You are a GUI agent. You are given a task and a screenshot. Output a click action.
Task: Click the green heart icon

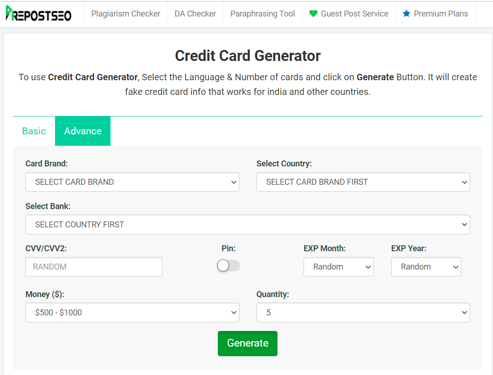pos(313,14)
